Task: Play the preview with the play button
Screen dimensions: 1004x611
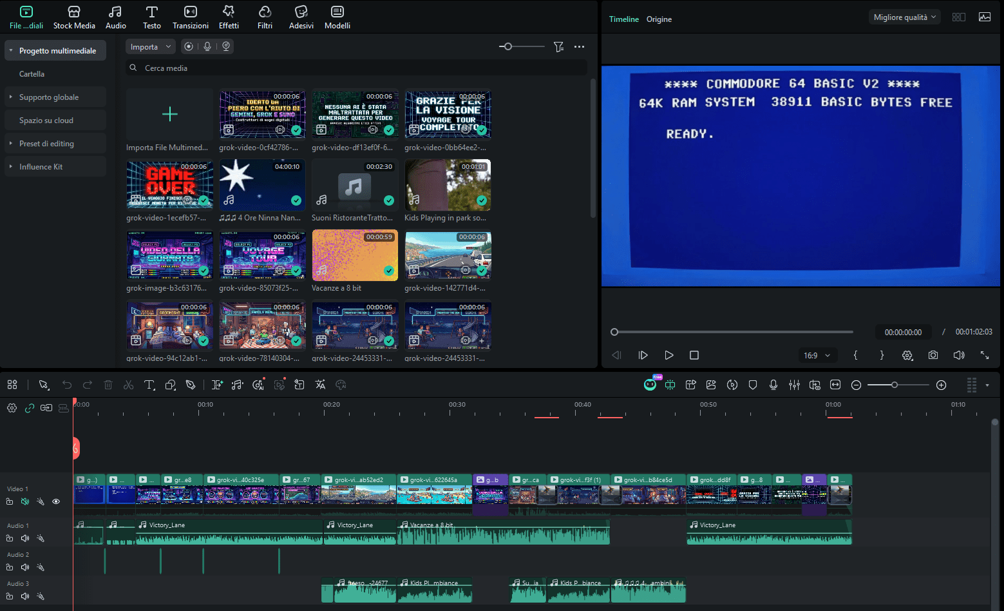Action: click(x=669, y=355)
